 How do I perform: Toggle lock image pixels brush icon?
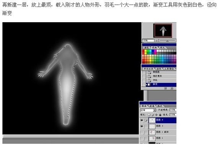[153, 115]
